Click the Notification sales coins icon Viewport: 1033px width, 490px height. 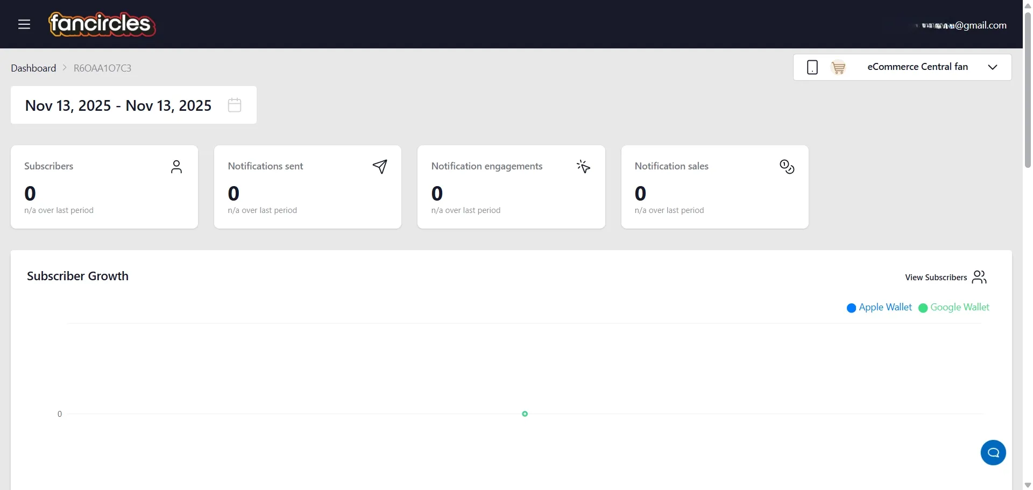point(787,167)
